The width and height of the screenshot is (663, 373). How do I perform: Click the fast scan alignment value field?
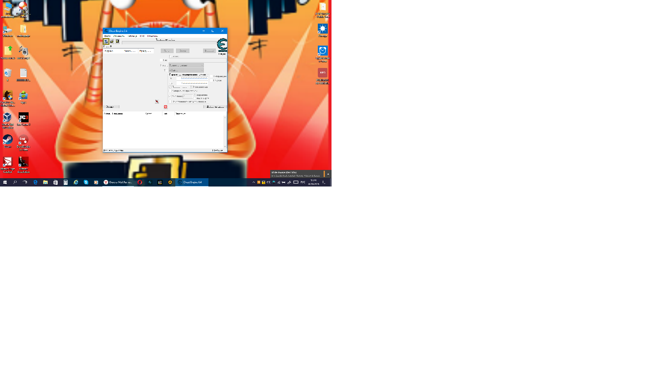(x=187, y=96)
